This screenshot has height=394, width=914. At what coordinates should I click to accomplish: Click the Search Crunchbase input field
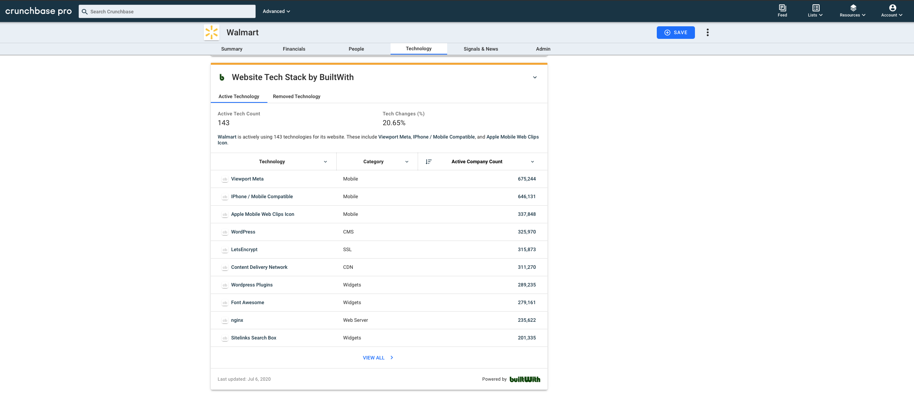167,11
